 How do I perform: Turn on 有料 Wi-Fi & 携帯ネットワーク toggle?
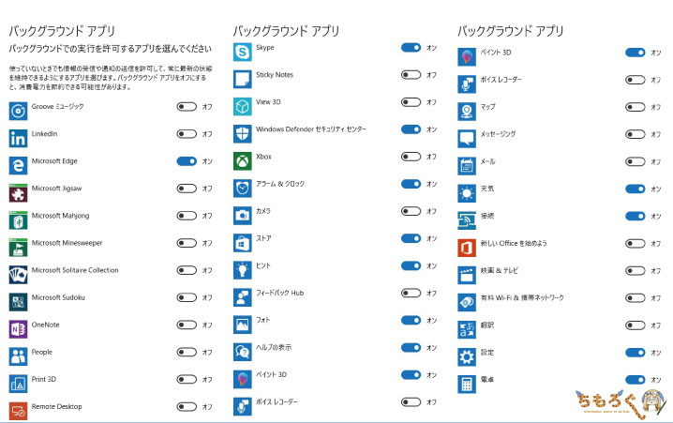click(636, 298)
